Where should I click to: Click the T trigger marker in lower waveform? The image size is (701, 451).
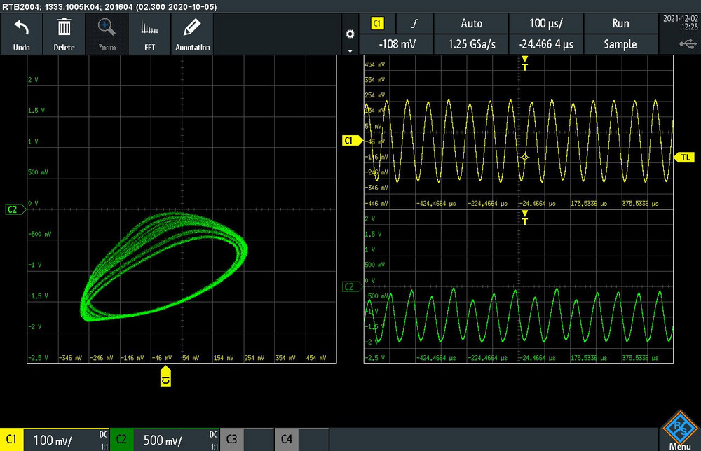coord(525,218)
